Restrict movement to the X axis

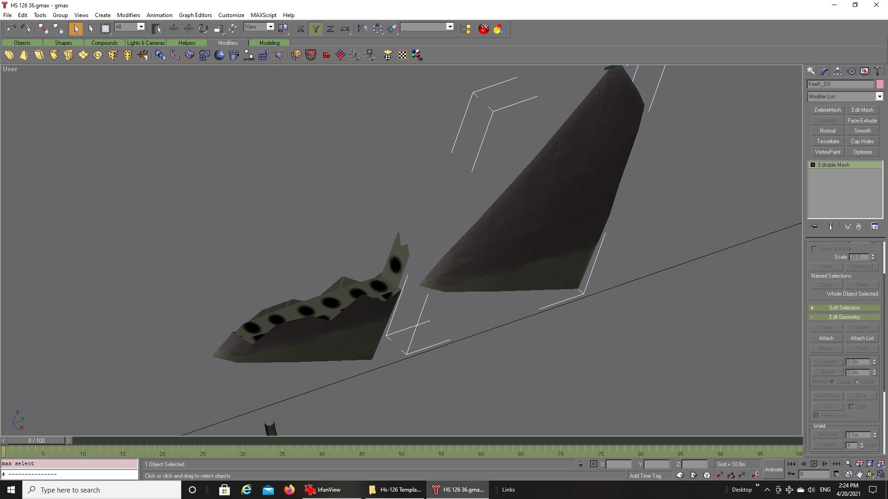click(300, 29)
